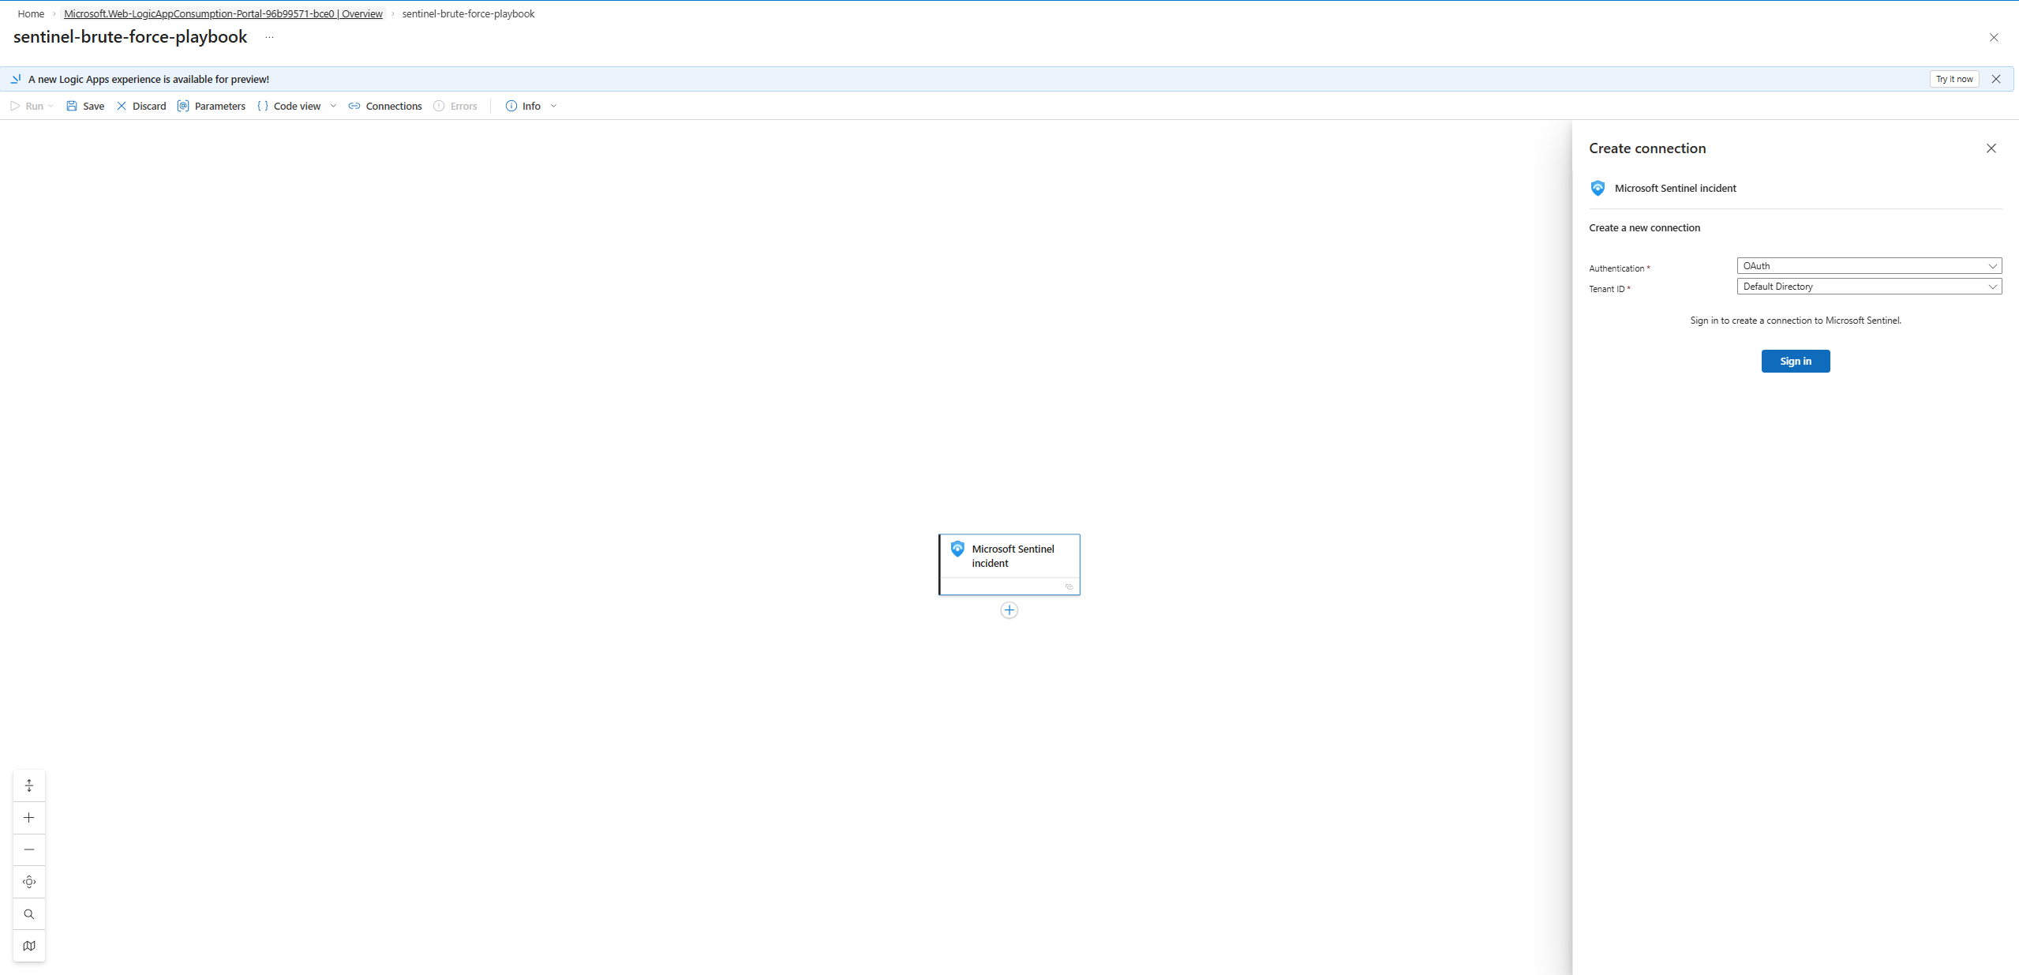Expand the Tenant ID dropdown
The height and width of the screenshot is (975, 2019).
(1868, 287)
